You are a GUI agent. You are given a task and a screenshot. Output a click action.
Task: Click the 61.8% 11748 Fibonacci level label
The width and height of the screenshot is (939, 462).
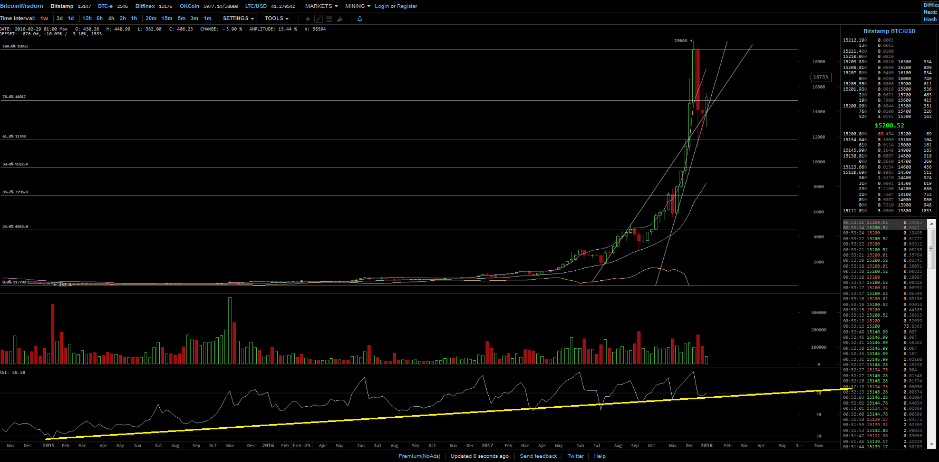pyautogui.click(x=14, y=136)
